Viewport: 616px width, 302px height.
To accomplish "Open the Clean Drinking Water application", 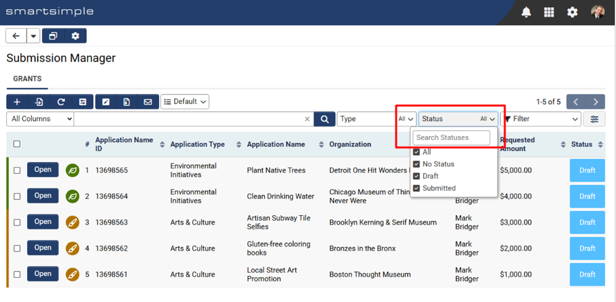I will (x=43, y=195).
